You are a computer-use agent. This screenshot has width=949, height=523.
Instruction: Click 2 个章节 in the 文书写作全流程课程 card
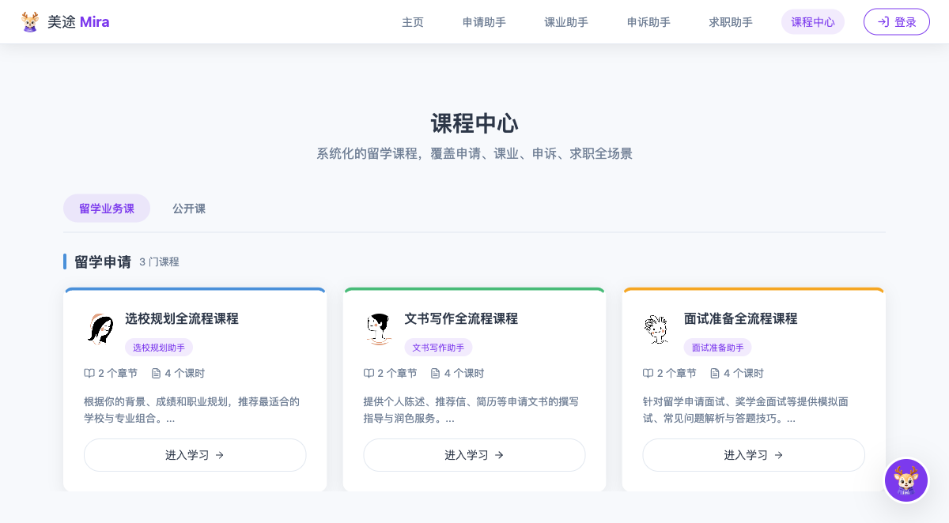(397, 374)
